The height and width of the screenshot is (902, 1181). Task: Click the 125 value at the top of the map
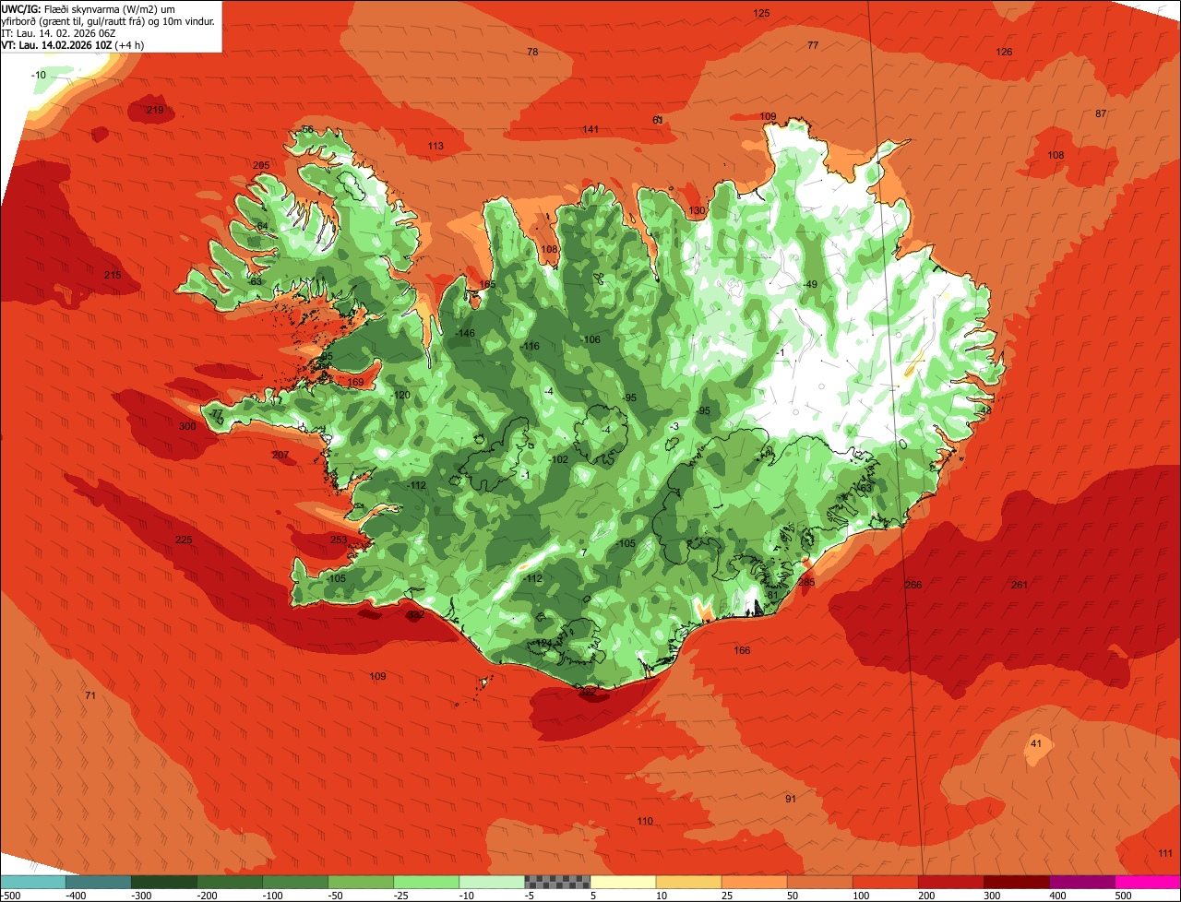point(761,14)
